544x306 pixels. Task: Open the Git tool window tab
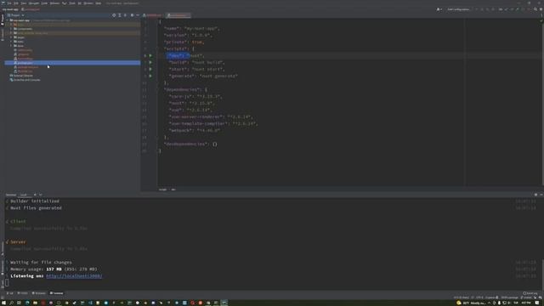[x=10, y=293]
